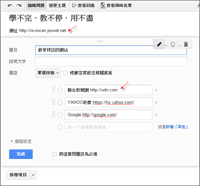Select radio button of new empty option
Viewport: 200px width, 186px height.
[x=60, y=127]
